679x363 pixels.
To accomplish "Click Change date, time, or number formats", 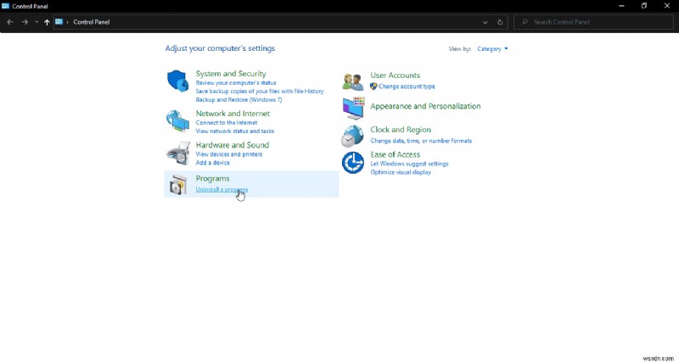I will tap(421, 141).
